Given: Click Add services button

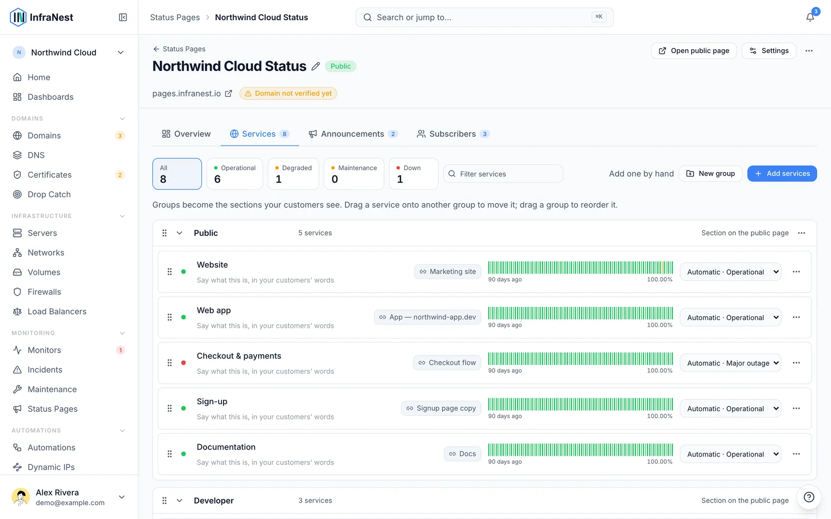Looking at the screenshot, I should 782,174.
